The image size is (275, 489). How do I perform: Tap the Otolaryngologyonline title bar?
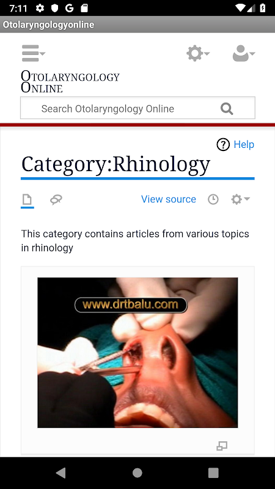pyautogui.click(x=137, y=24)
